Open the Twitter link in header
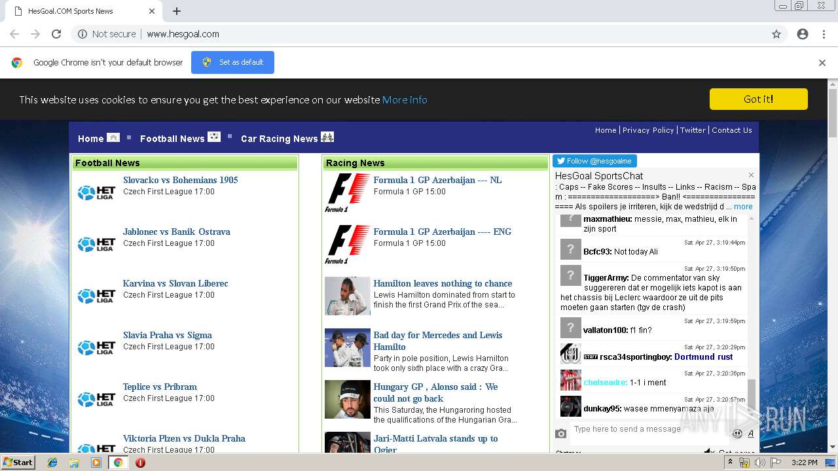This screenshot has height=471, width=838. 693,130
